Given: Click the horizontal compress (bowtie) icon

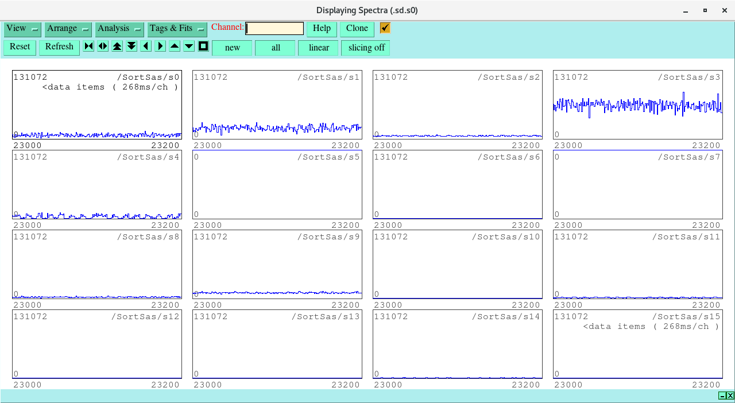Looking at the screenshot, I should (88, 46).
